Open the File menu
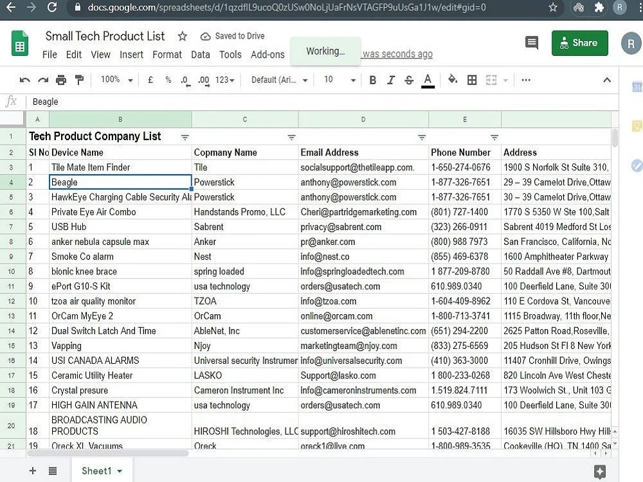The height and width of the screenshot is (482, 643). [50, 55]
